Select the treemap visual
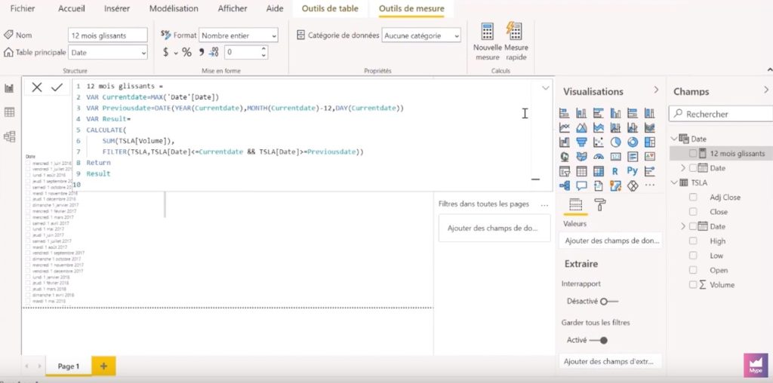This screenshot has height=383, width=773. [650, 142]
